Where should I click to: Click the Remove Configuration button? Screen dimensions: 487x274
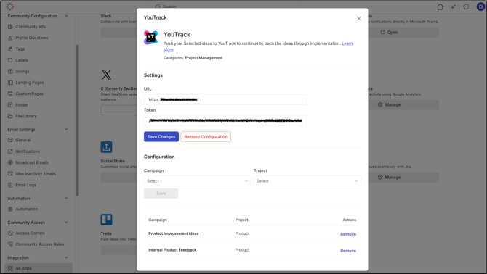(x=206, y=136)
